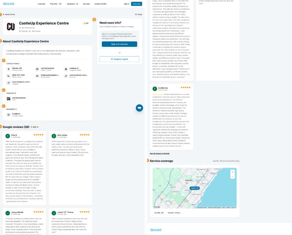Click the phone number icon

tap(9, 76)
